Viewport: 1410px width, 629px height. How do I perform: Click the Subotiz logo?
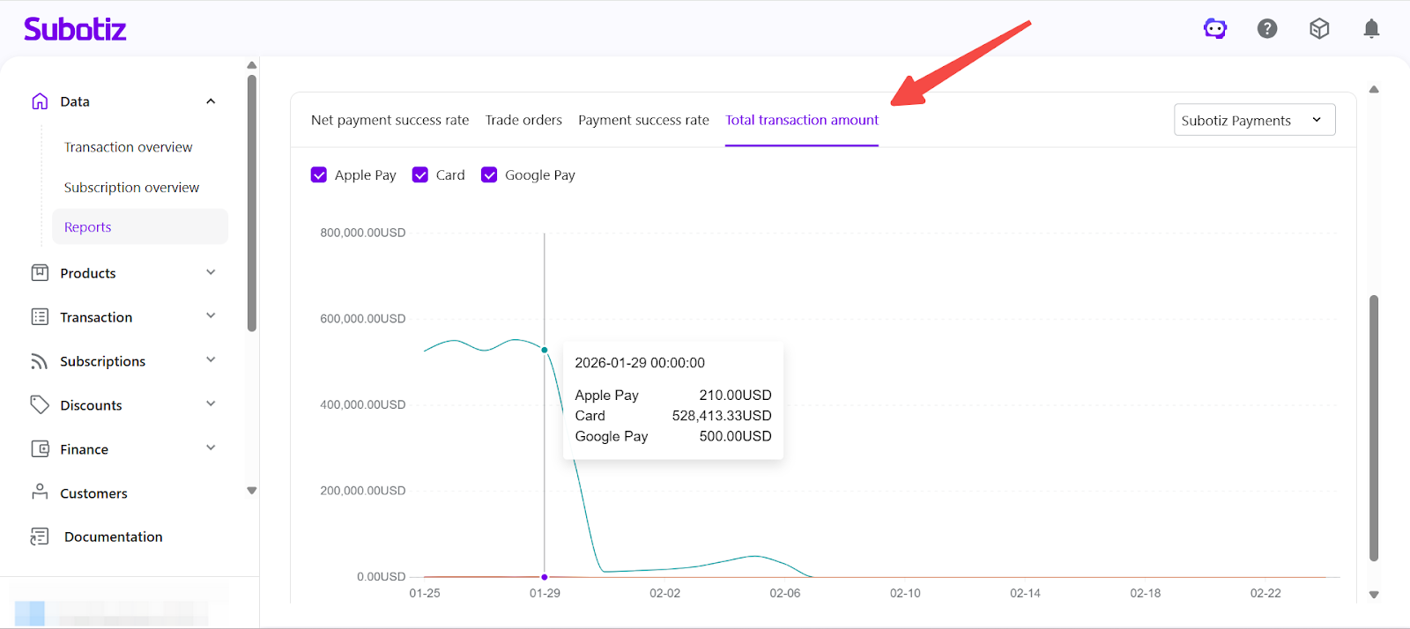[75, 29]
